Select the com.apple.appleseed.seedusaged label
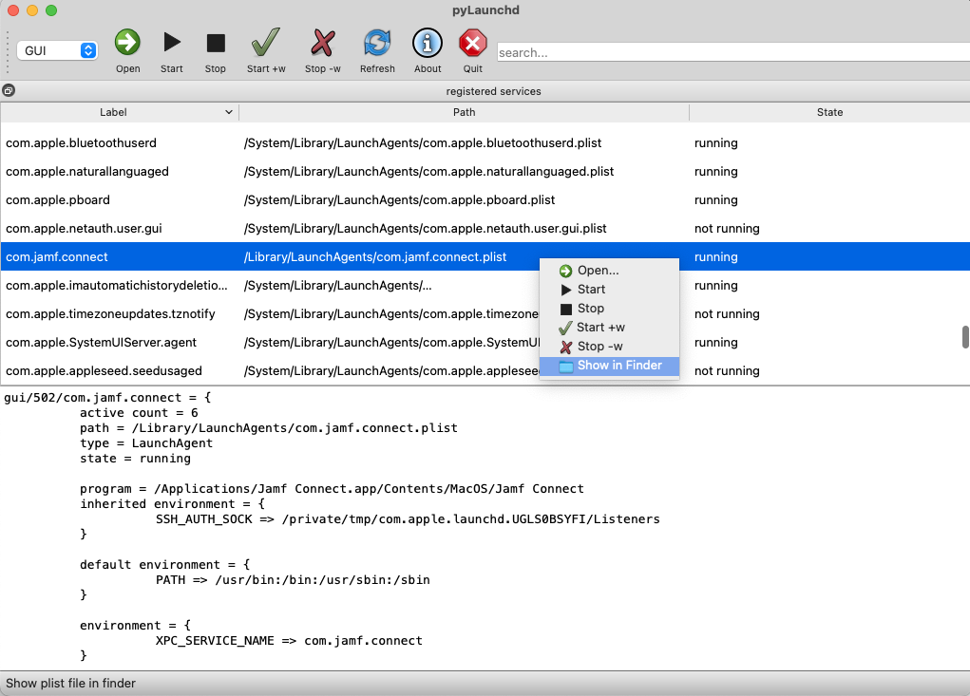The width and height of the screenshot is (970, 696). click(x=104, y=370)
